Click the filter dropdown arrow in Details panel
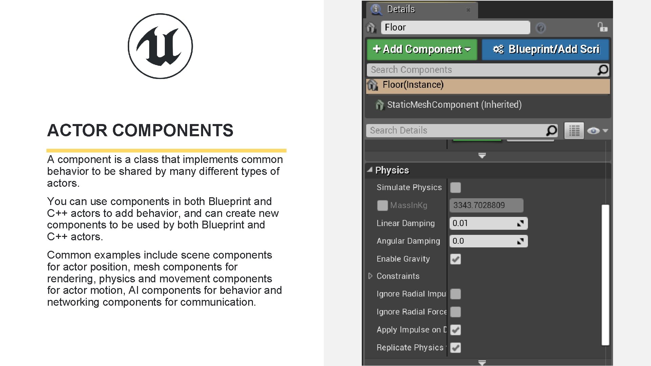651x366 pixels. 605,131
